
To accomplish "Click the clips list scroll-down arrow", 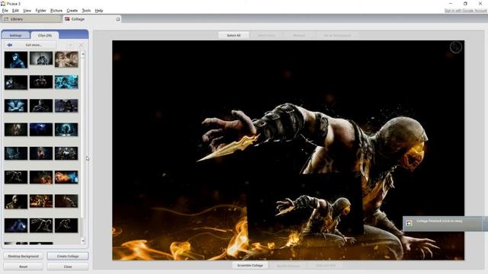I will (83, 241).
